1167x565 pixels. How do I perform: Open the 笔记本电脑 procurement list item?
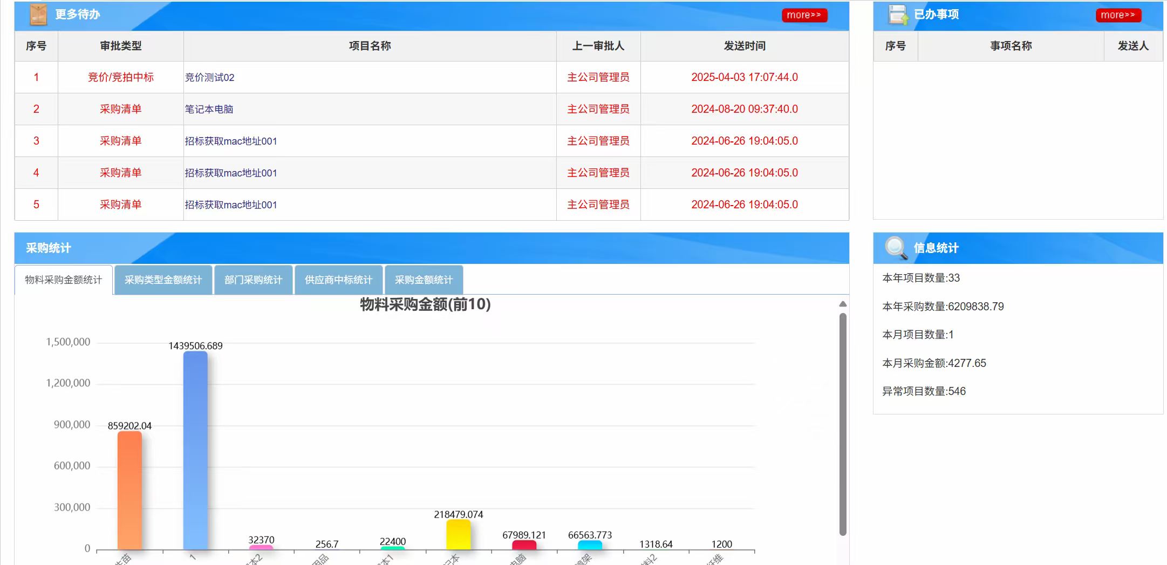click(x=210, y=109)
